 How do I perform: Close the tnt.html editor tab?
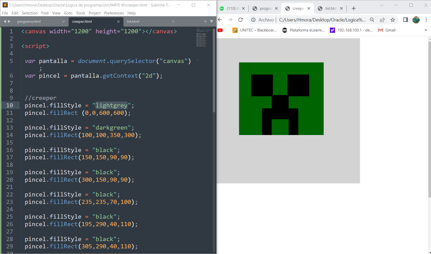(x=173, y=22)
